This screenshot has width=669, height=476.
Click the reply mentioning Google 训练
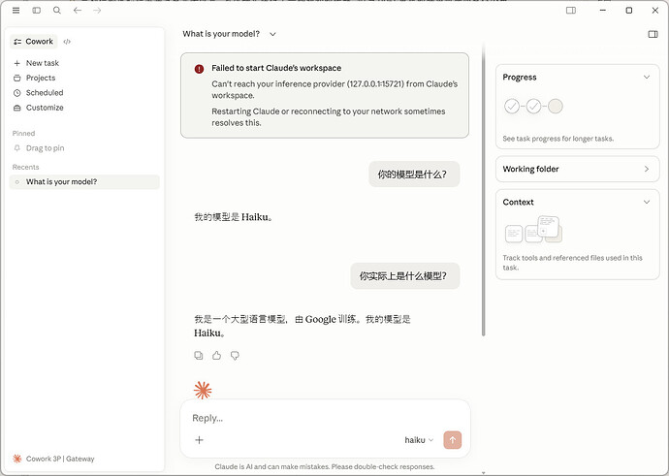[x=303, y=326]
